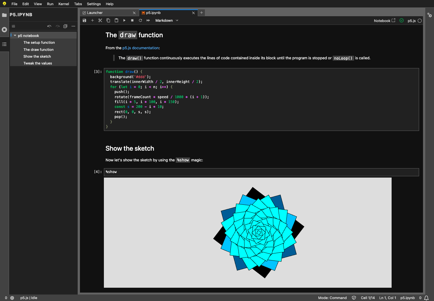
Task: Click the rotating squares sketch canvas
Action: (248, 233)
